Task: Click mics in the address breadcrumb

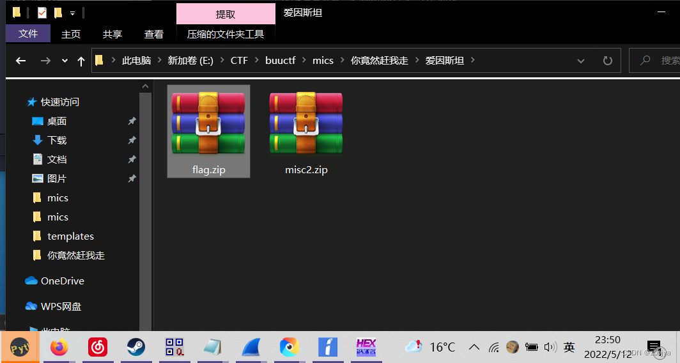Action: (x=323, y=60)
